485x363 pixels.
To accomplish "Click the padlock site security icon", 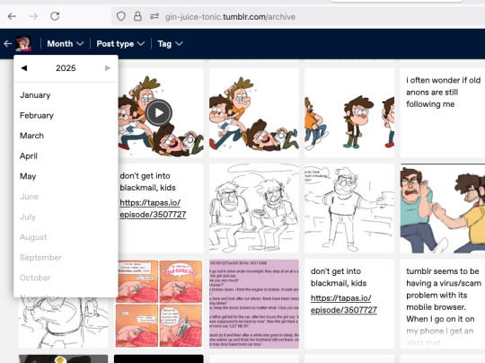I will click(137, 16).
